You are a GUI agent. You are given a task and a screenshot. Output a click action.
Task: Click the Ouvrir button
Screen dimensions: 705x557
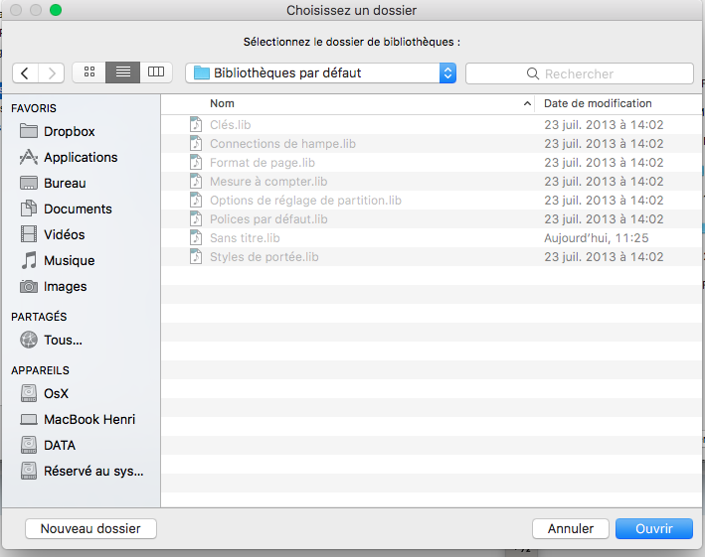(x=653, y=529)
